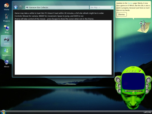Rewind in the green media player
The image size is (152, 114).
coord(127,71)
